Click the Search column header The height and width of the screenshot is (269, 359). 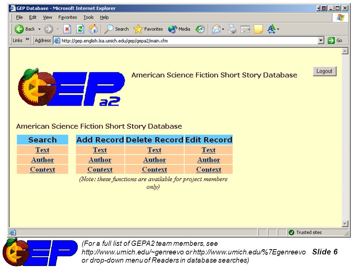pyautogui.click(x=42, y=140)
